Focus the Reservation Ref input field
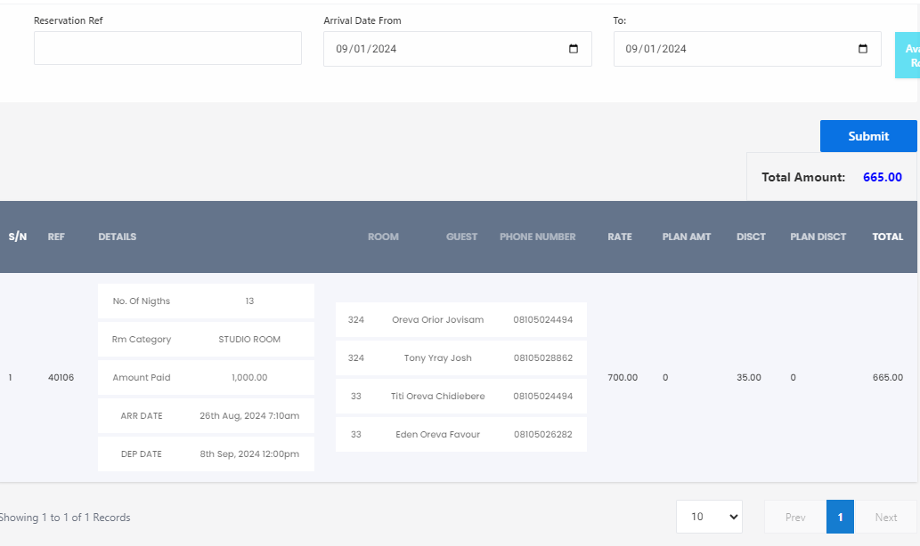 (167, 48)
